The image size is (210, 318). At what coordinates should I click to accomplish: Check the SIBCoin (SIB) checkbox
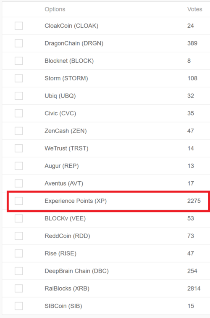18,306
